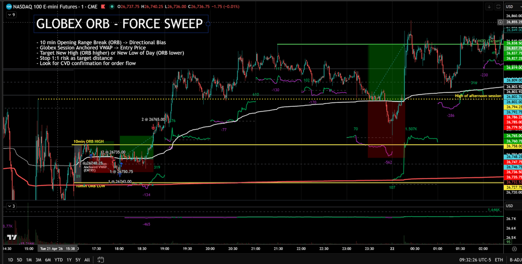Viewport: 522px width, 264px height.
Task: Click the 1.646K value in lower pane
Action: point(493,210)
